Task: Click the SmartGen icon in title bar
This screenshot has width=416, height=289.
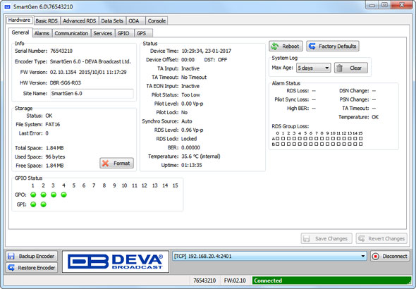Action: (8, 6)
